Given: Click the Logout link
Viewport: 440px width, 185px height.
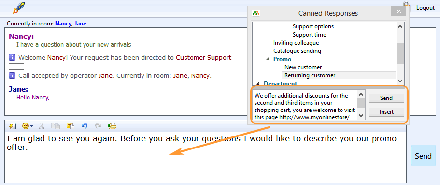Looking at the screenshot, I should tap(426, 8).
